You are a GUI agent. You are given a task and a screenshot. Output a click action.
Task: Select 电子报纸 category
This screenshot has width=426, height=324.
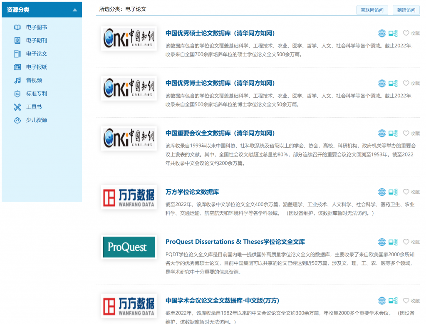(37, 67)
